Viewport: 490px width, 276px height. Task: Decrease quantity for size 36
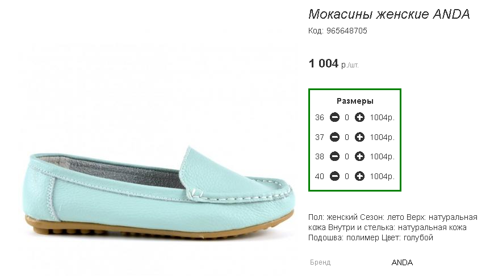pyautogui.click(x=334, y=117)
